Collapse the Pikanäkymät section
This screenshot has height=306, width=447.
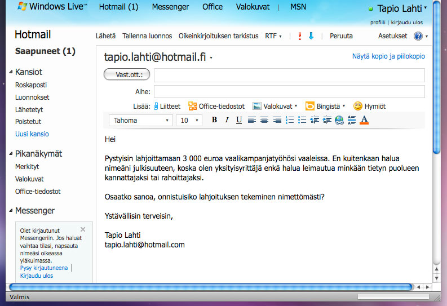click(11, 154)
